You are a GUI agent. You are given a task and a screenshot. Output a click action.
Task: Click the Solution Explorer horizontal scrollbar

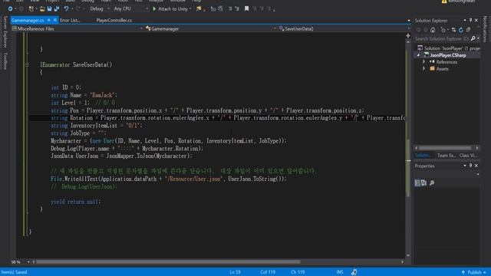pyautogui.click(x=445, y=148)
